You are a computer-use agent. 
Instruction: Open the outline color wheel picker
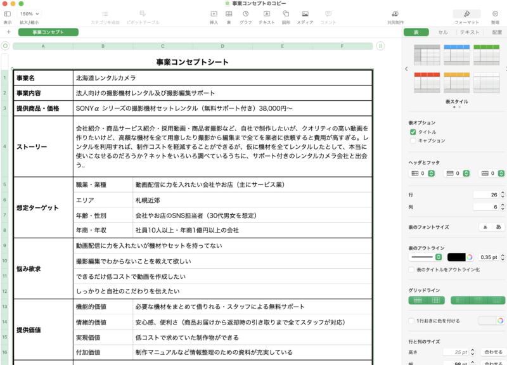(x=470, y=257)
